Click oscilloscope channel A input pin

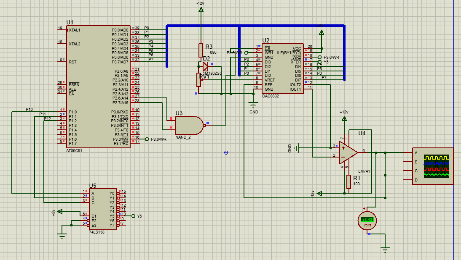click(408, 152)
